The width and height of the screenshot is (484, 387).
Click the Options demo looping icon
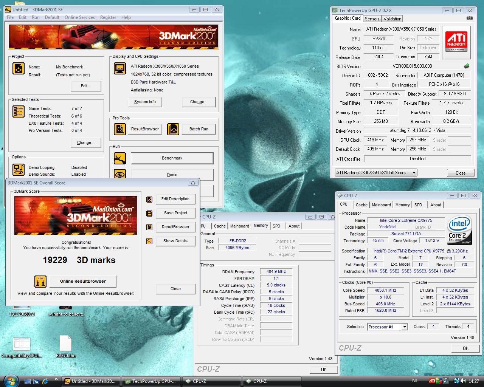19,169
